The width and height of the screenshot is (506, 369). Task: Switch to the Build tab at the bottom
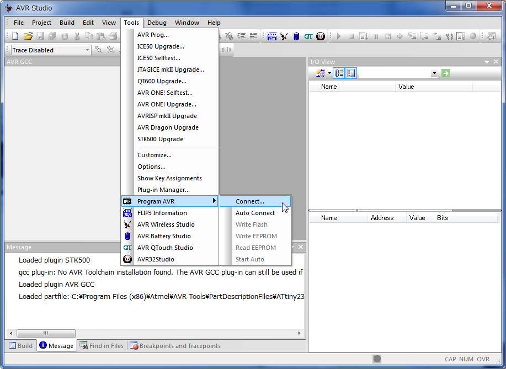(21, 346)
